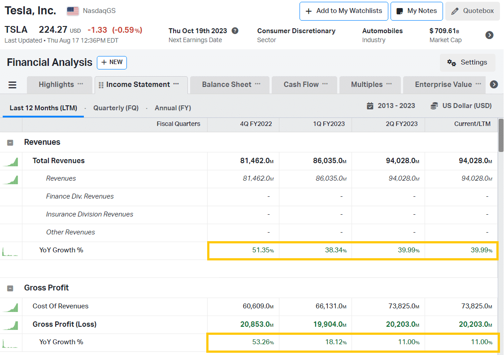Open the Highlights tab options ellipsis
This screenshot has width=504, height=355.
pos(80,84)
